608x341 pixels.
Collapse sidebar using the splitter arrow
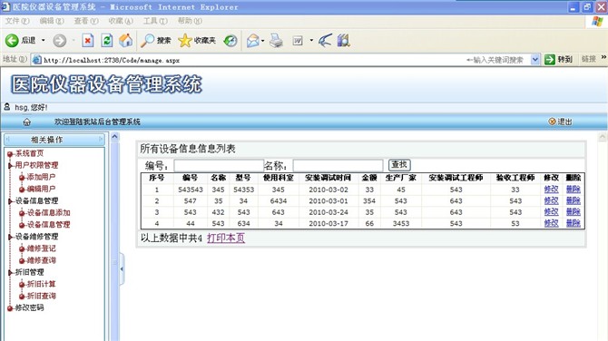(x=122, y=269)
